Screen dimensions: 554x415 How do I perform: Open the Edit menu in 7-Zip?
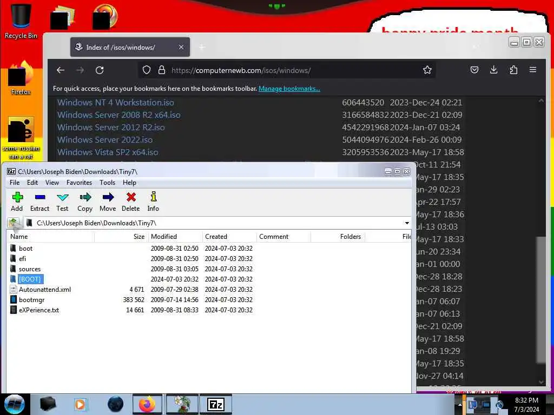pyautogui.click(x=32, y=183)
